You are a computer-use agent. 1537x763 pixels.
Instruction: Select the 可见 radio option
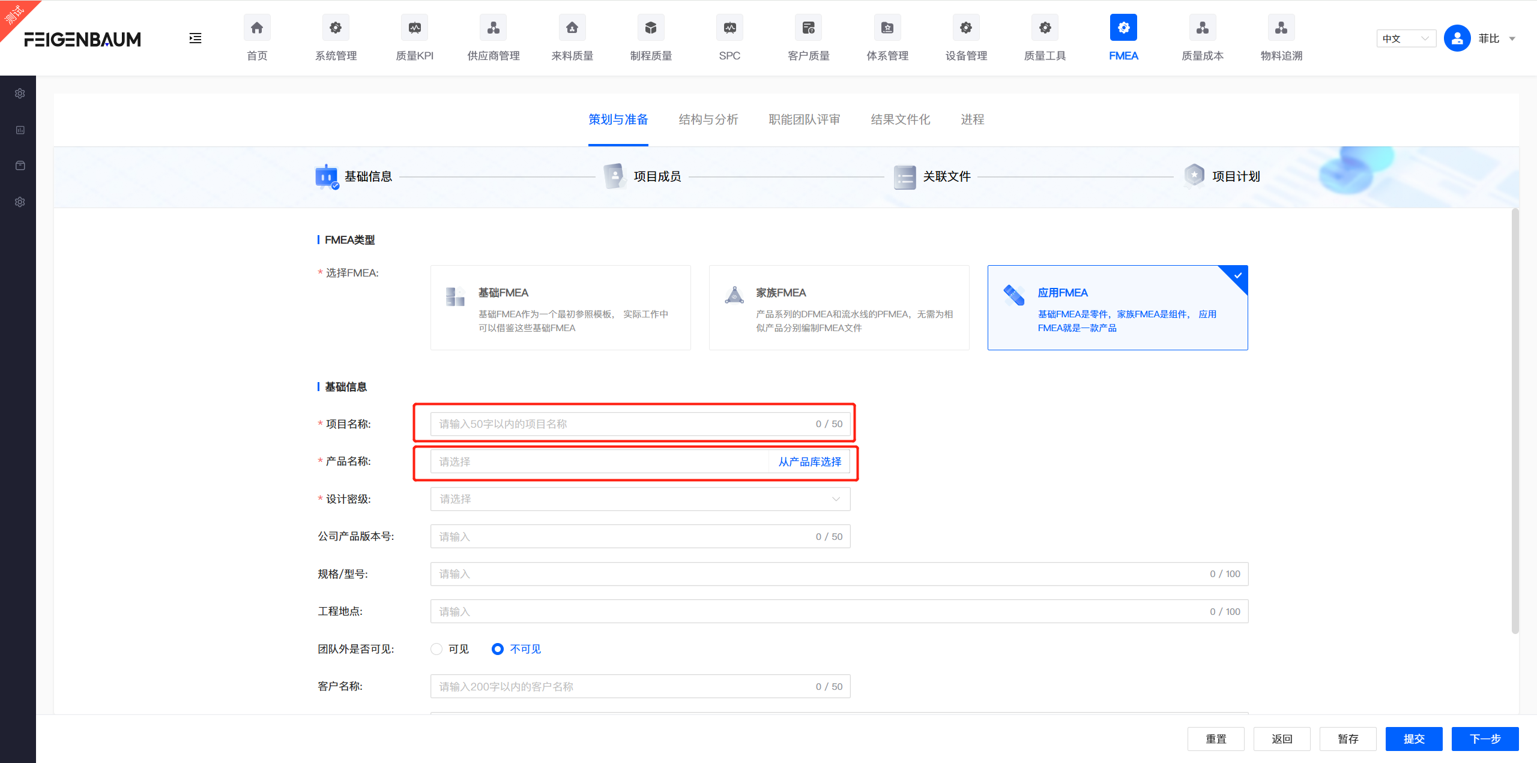click(436, 649)
